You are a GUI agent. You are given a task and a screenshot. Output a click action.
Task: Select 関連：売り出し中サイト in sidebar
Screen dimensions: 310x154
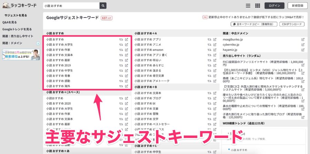18,36
